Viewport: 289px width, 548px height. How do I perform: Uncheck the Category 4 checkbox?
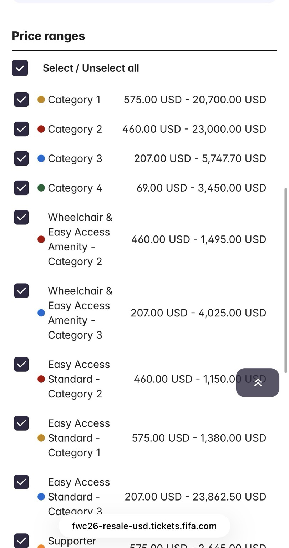[x=21, y=188]
